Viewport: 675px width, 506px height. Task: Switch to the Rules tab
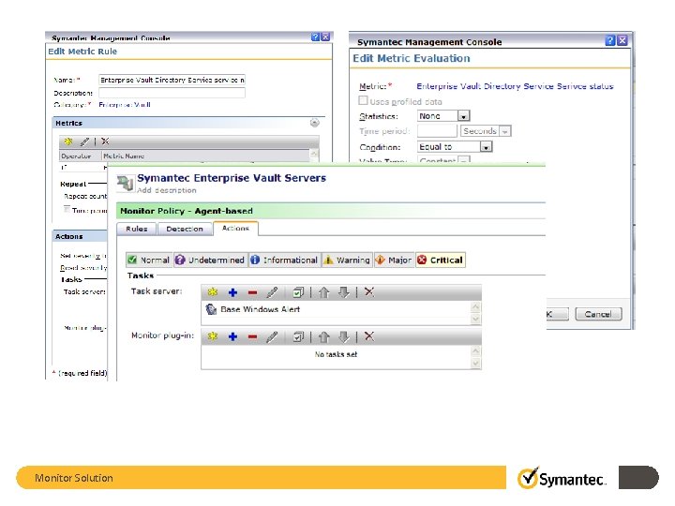point(137,229)
